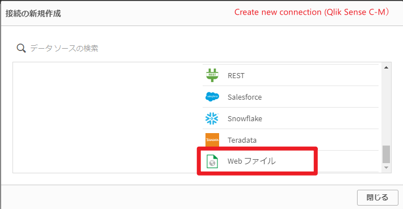Viewport: 403px width, 209px height.
Task: Select the Teradata data source label
Action: tap(242, 140)
